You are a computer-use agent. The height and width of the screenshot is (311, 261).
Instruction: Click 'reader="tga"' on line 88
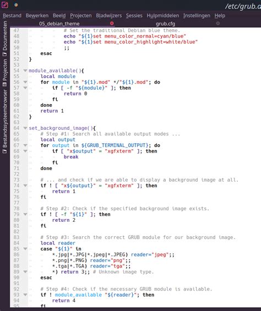tap(107, 266)
